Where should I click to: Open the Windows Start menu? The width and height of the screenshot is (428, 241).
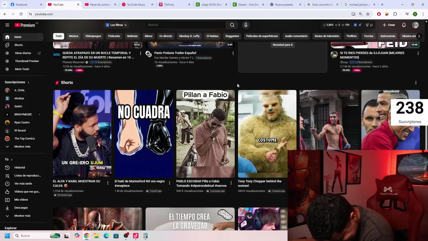click(7, 236)
